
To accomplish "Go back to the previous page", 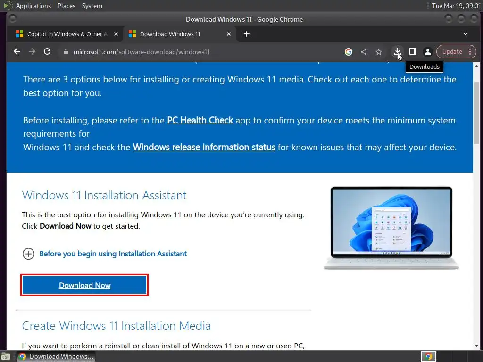I will pyautogui.click(x=17, y=52).
